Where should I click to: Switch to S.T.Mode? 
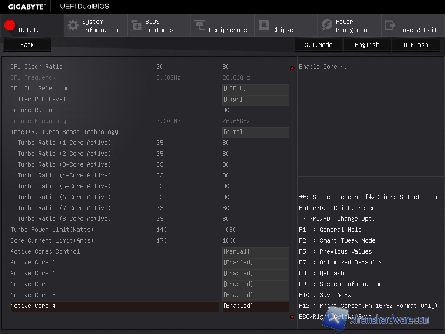(318, 45)
